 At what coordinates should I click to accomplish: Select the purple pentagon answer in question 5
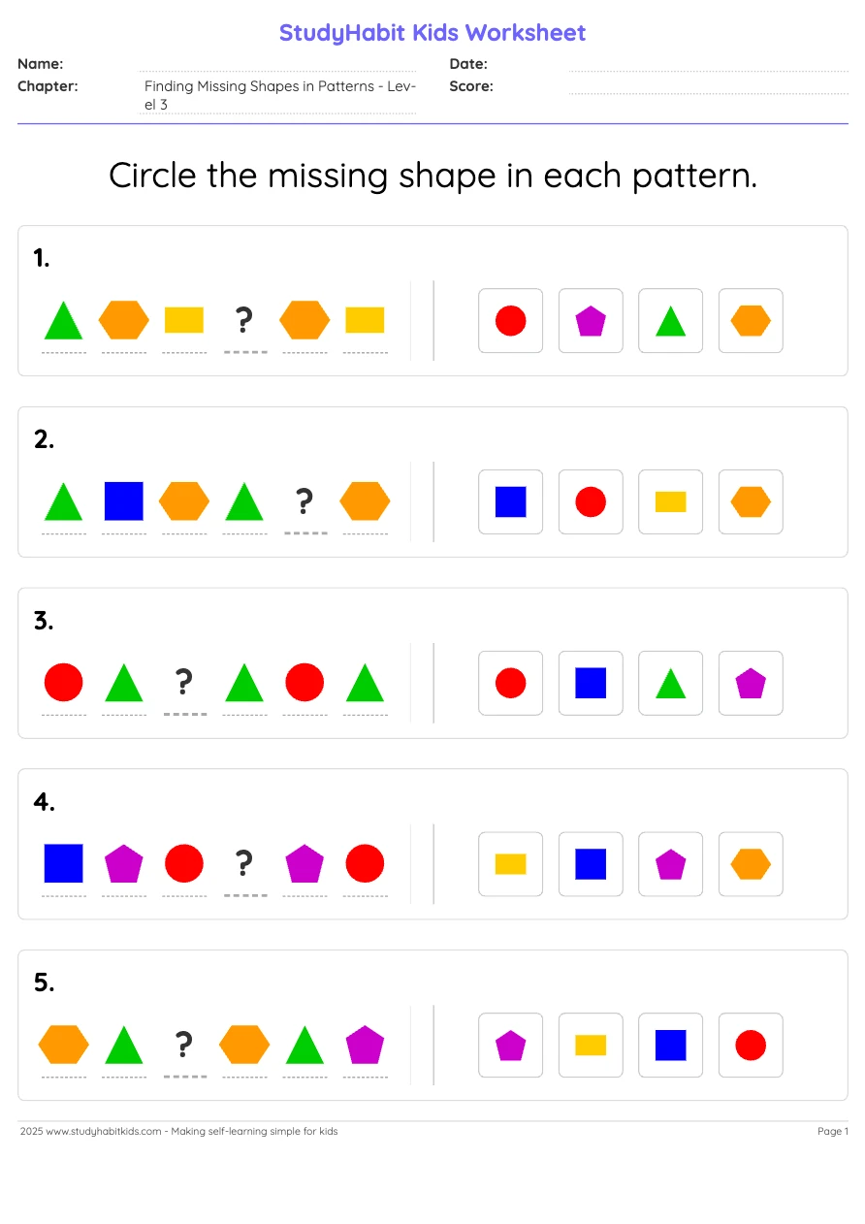pyautogui.click(x=511, y=1046)
